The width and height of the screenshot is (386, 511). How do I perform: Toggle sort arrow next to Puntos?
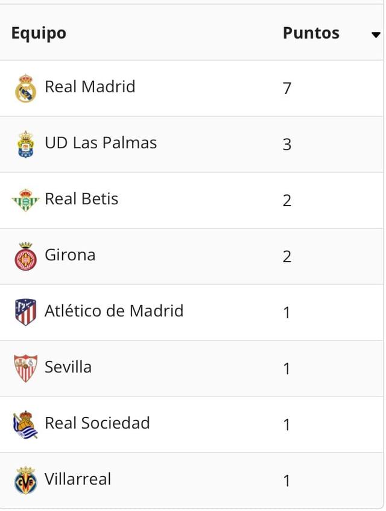click(375, 34)
